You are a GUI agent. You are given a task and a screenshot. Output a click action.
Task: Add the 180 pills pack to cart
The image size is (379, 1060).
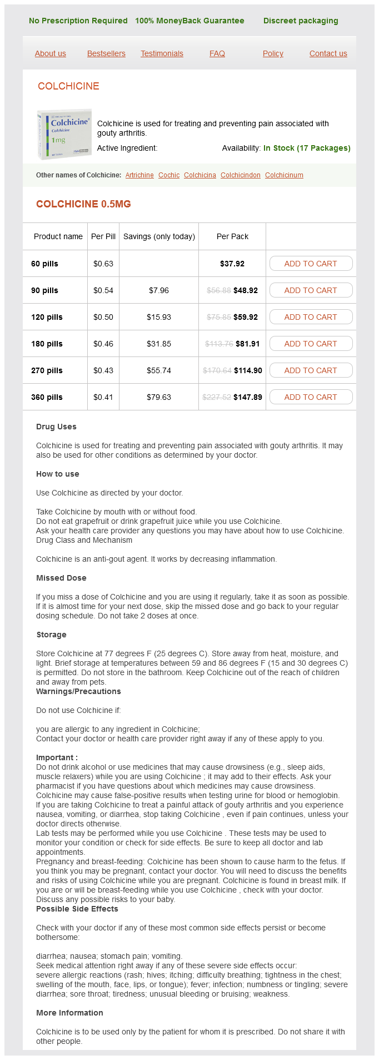pos(311,344)
